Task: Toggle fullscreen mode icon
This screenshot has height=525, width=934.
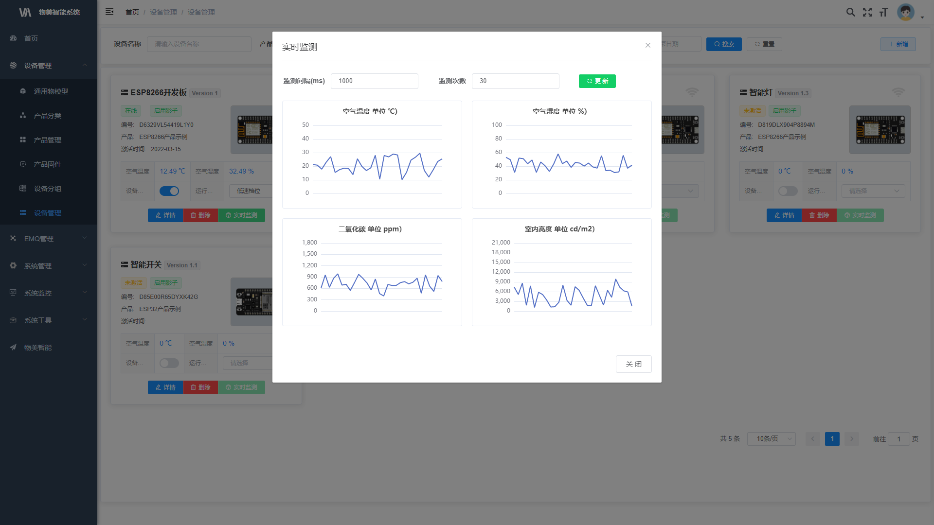Action: [x=867, y=12]
